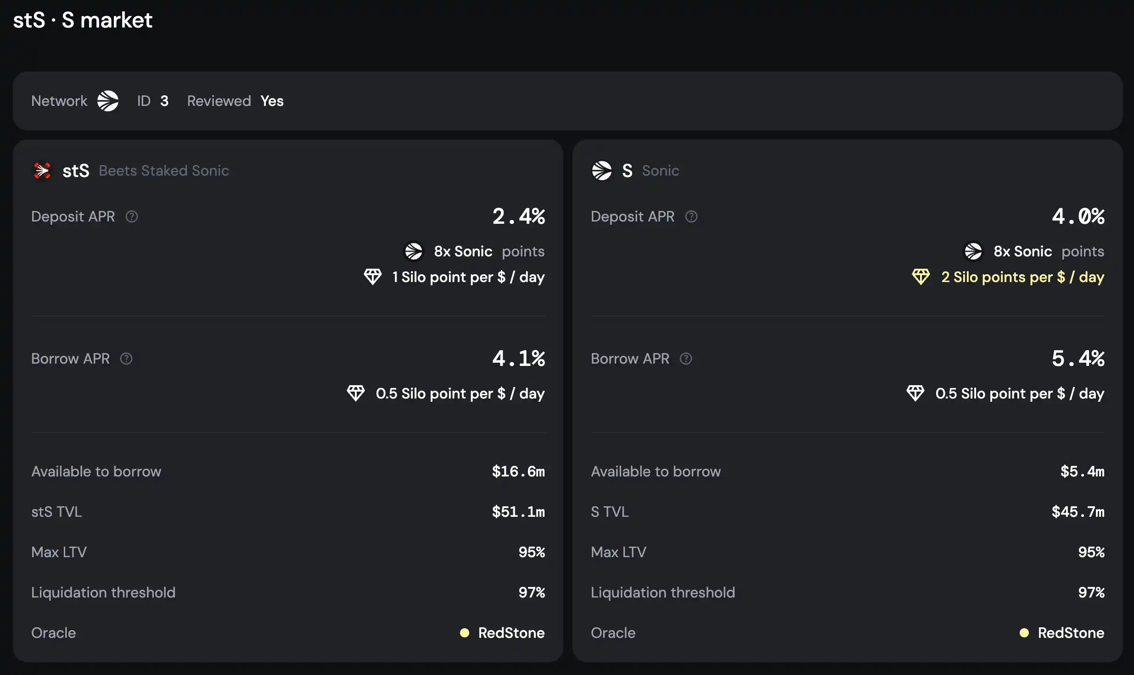Click the stS Beets token icon
Screen dimensions: 1134x675
pyautogui.click(x=42, y=171)
